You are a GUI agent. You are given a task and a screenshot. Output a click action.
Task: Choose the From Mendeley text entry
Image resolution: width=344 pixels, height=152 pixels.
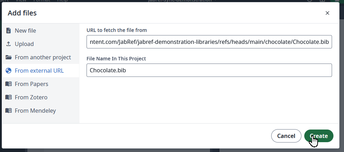click(x=35, y=111)
